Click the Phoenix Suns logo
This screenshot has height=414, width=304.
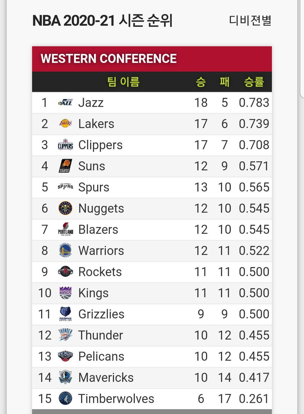click(65, 166)
